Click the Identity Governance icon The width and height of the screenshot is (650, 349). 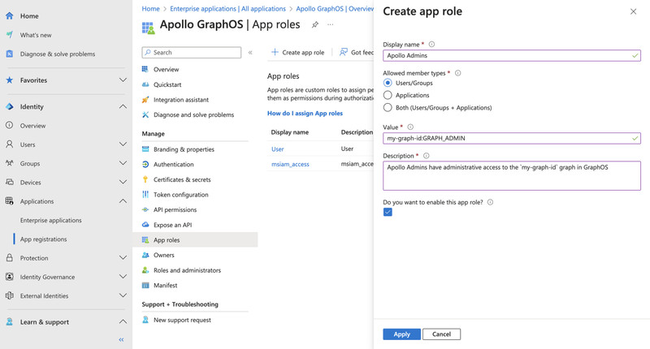tap(9, 277)
